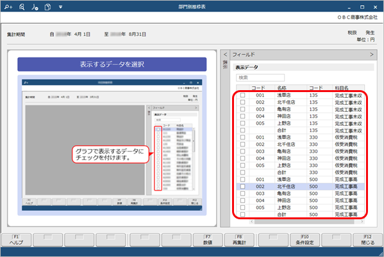Enable checkbox for 合計 row code 330

click(242, 173)
